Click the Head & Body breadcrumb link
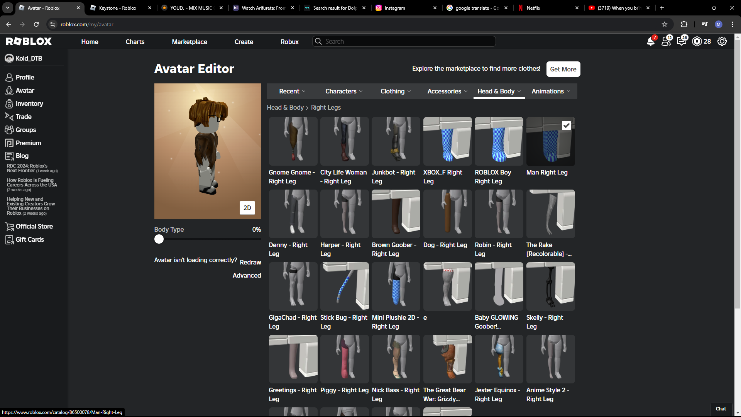This screenshot has height=417, width=741. pyautogui.click(x=285, y=107)
